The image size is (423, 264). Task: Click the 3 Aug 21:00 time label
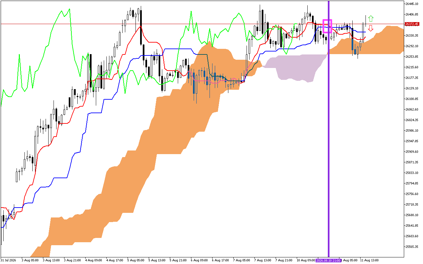(x=72, y=260)
